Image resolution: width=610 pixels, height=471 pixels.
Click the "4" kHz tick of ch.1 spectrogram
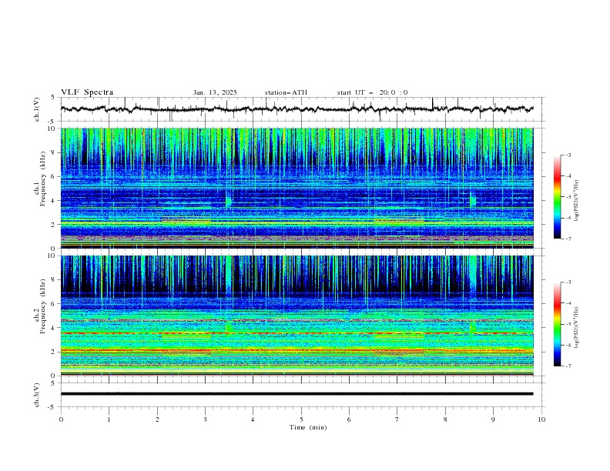coord(54,201)
